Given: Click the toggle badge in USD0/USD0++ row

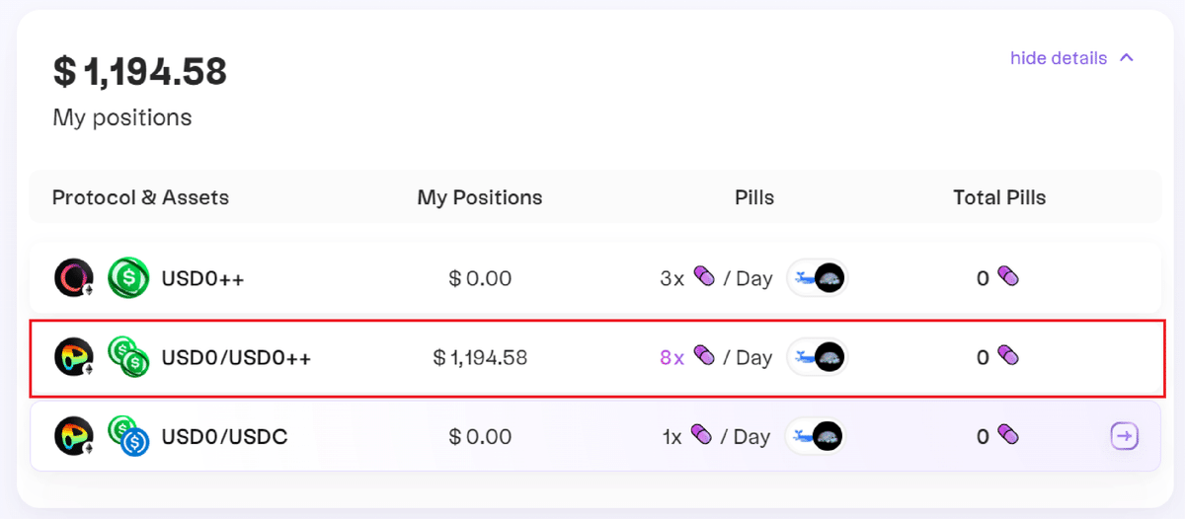Looking at the screenshot, I should pos(817,357).
